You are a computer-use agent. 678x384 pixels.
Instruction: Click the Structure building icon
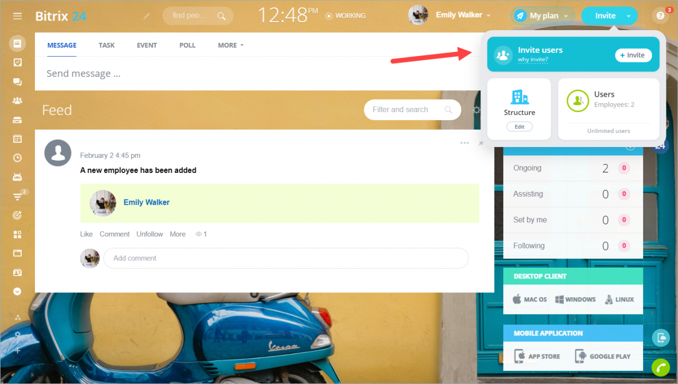tap(520, 97)
